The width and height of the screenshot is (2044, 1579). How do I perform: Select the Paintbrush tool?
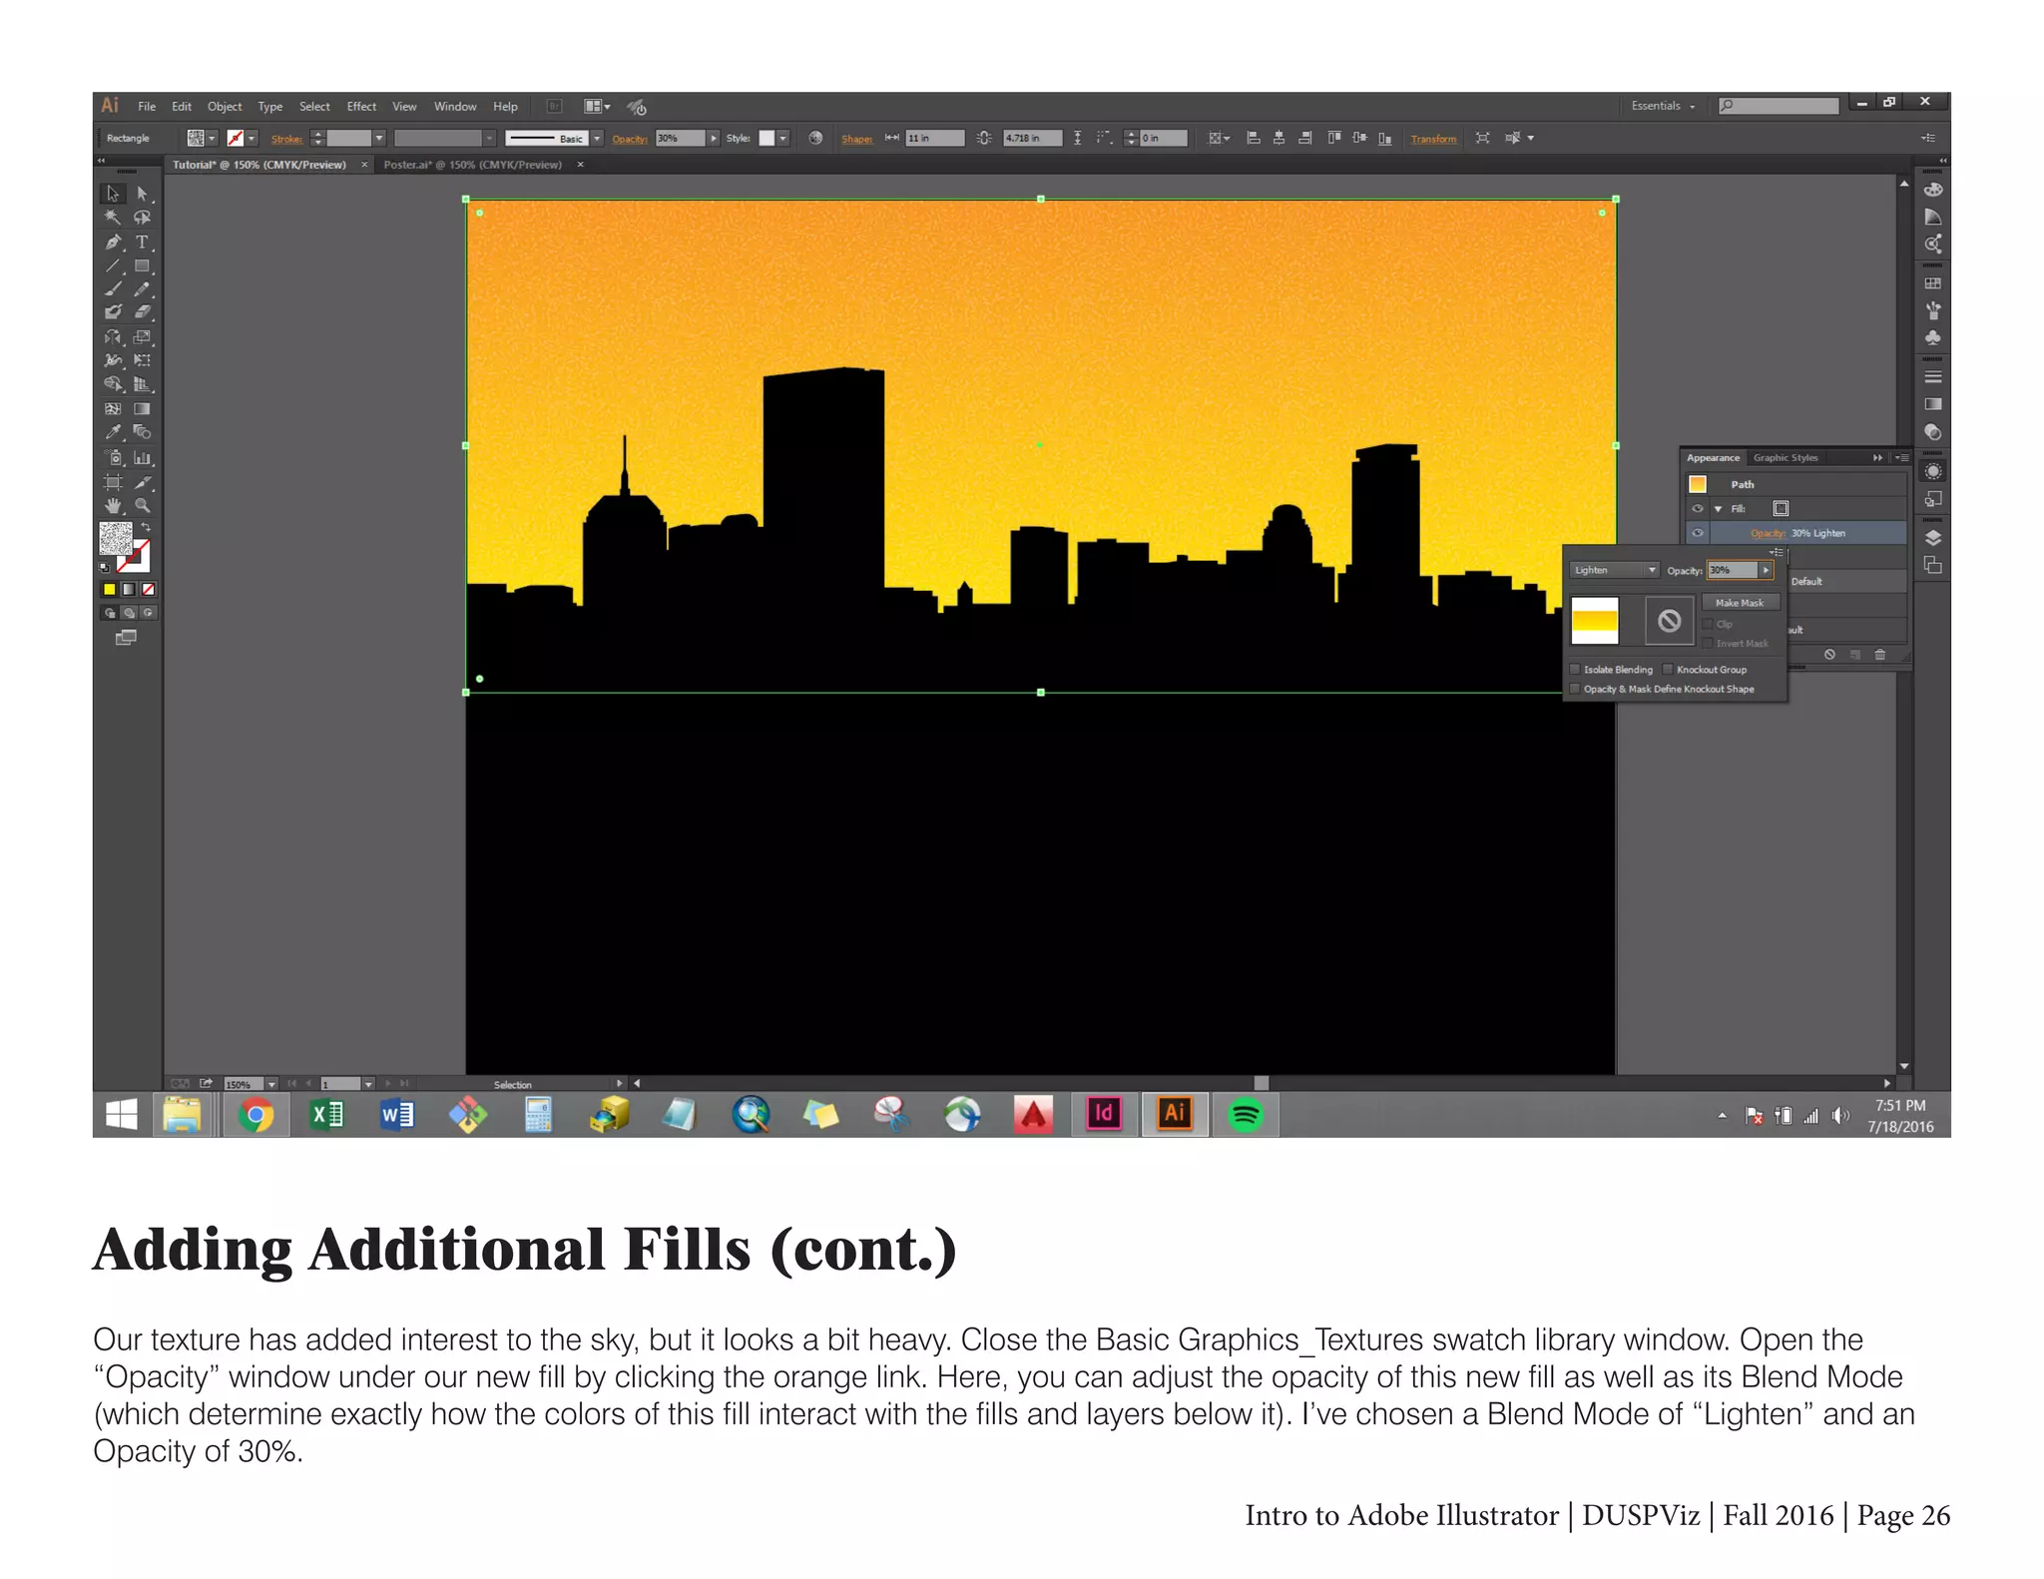[x=113, y=289]
